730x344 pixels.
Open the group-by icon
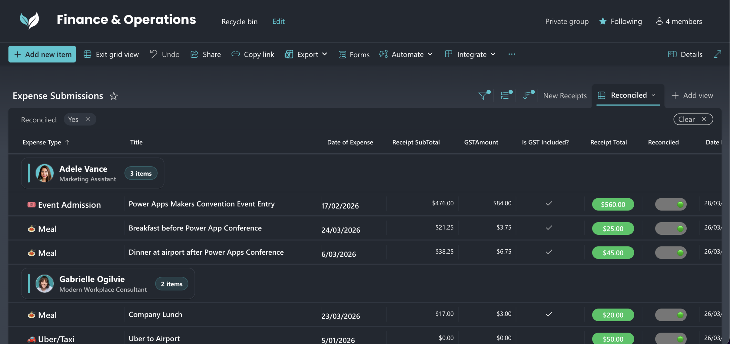[x=505, y=96]
